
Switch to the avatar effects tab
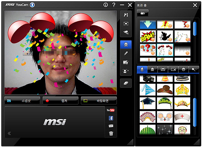coord(153,69)
